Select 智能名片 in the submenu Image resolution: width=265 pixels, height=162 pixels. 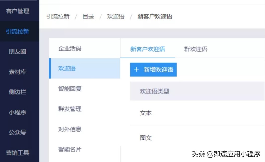pos(70,149)
